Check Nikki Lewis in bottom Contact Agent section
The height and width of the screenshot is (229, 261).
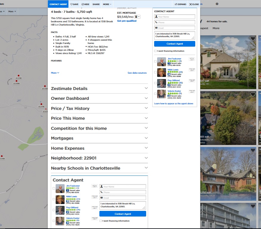(x=54, y=199)
